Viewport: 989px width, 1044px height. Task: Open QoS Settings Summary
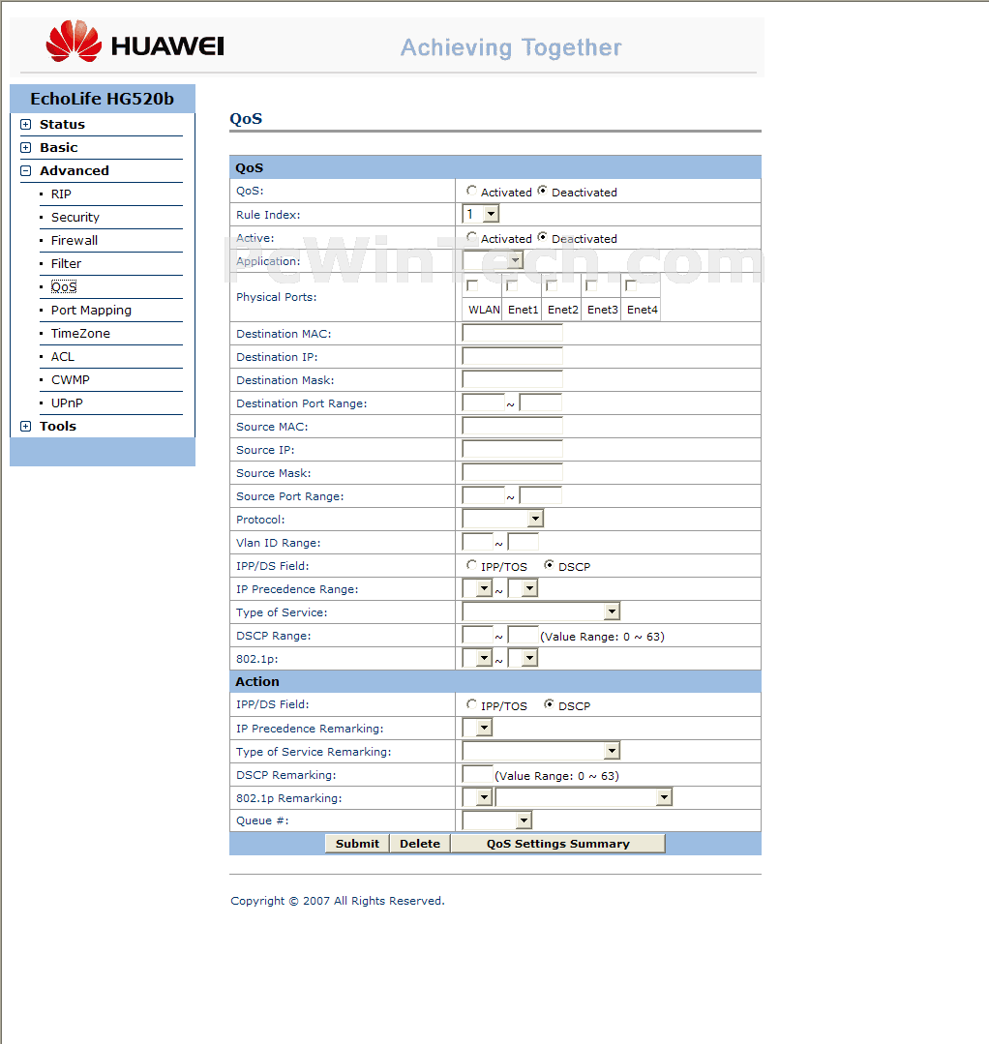click(558, 844)
